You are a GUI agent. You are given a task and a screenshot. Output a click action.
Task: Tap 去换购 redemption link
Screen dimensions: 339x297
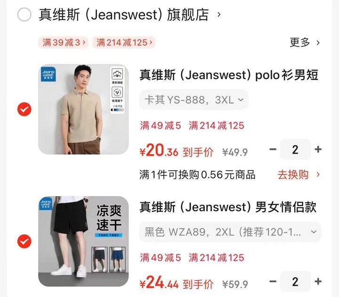pos(293,175)
